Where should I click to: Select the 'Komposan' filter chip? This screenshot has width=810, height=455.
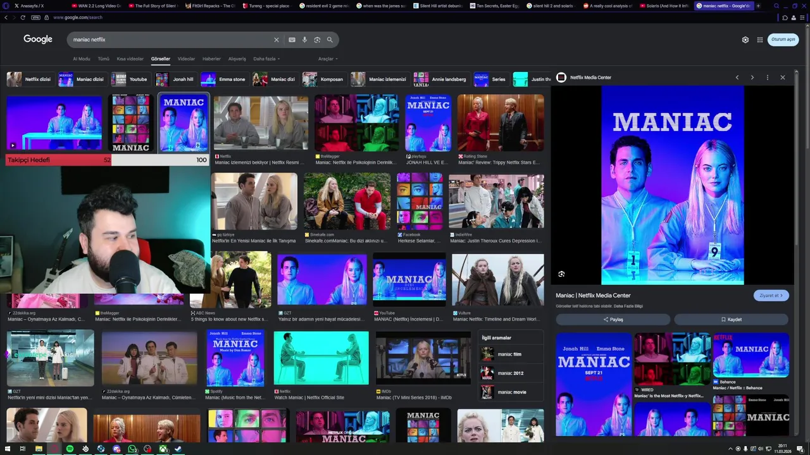click(324, 79)
